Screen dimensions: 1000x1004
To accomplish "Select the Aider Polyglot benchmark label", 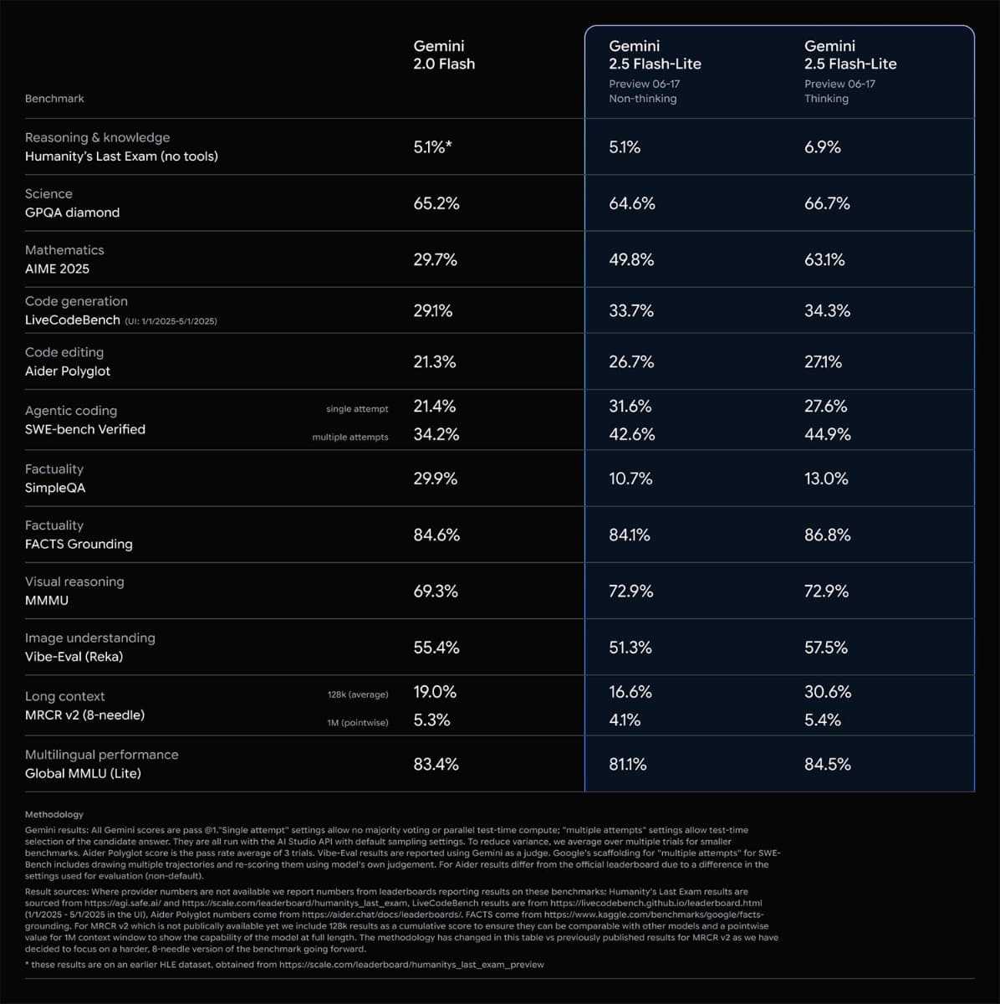I will tap(68, 371).
